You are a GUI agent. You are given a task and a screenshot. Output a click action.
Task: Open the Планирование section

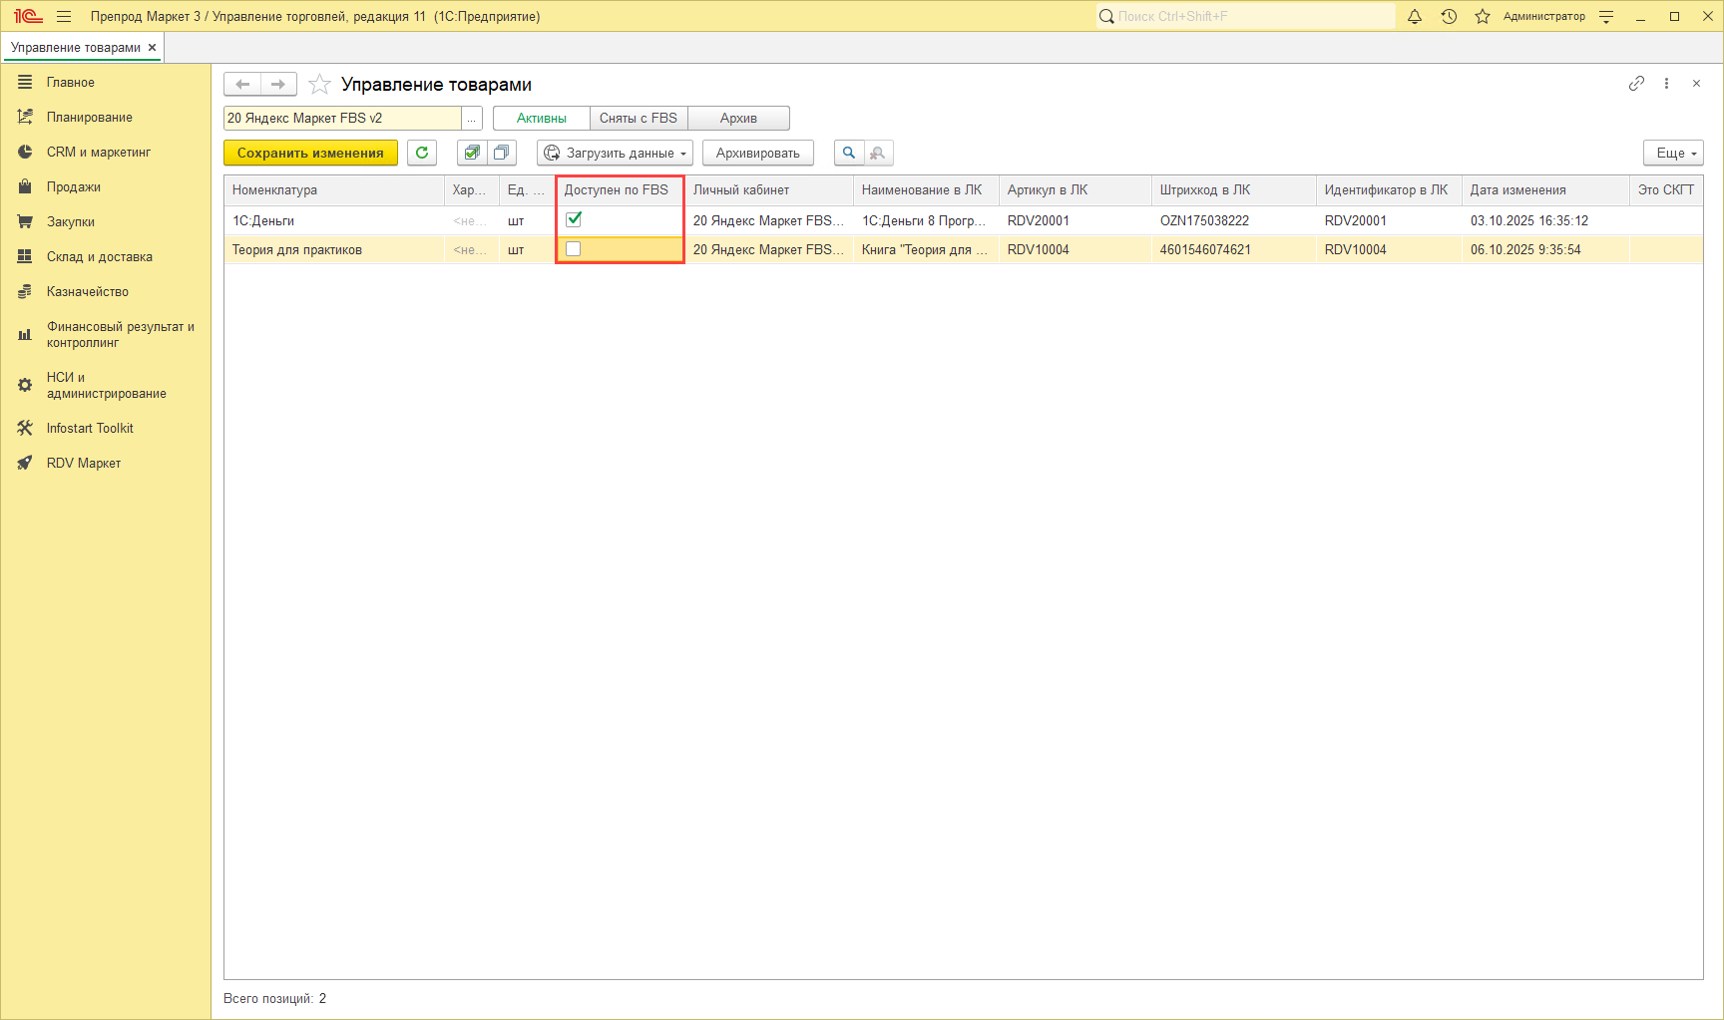click(106, 118)
